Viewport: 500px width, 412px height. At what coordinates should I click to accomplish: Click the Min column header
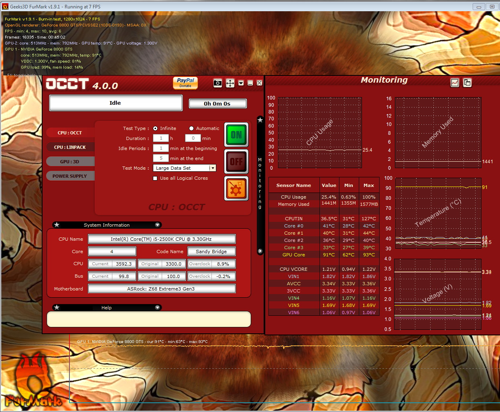click(x=349, y=185)
